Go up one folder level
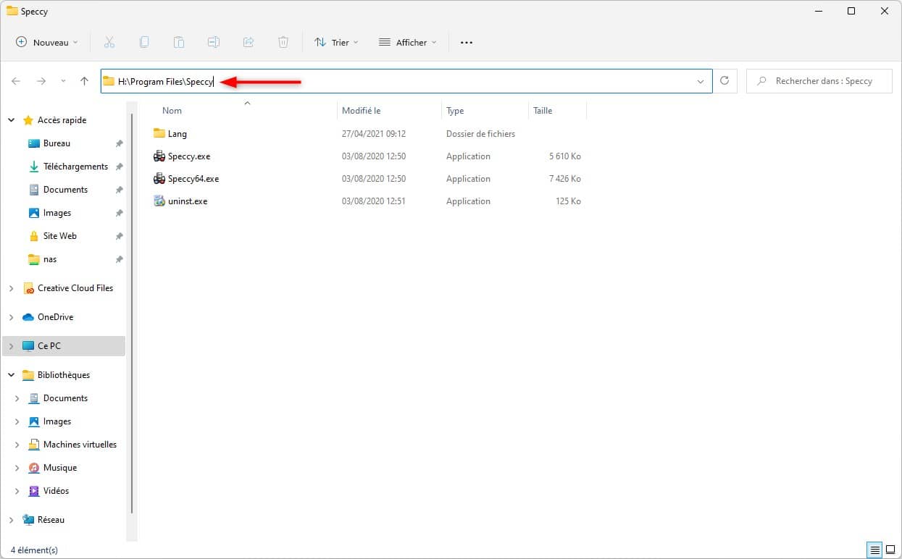 (x=84, y=81)
